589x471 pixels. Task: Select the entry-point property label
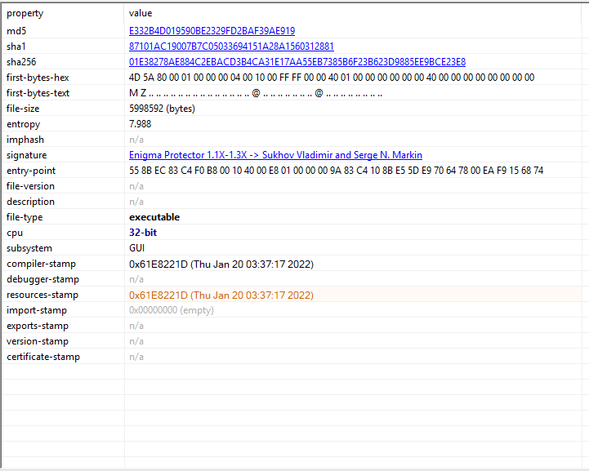pos(31,171)
